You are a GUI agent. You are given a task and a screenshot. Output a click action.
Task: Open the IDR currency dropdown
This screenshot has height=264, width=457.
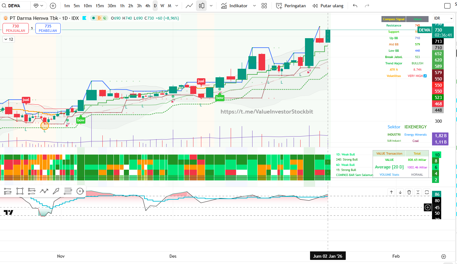point(442,19)
